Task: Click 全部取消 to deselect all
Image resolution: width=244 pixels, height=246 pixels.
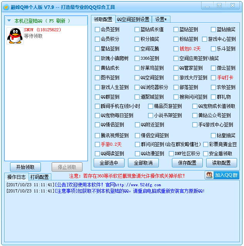Action: pyautogui.click(x=143, y=163)
